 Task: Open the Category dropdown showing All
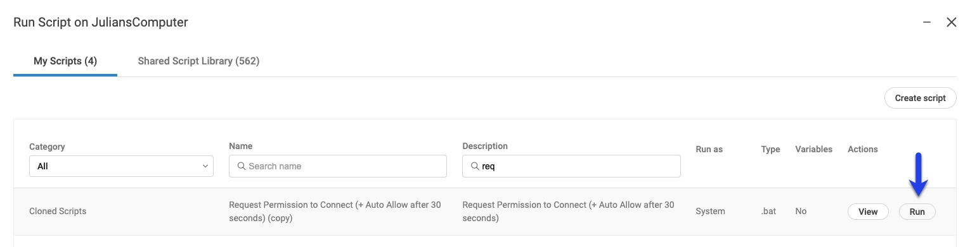[x=121, y=166]
